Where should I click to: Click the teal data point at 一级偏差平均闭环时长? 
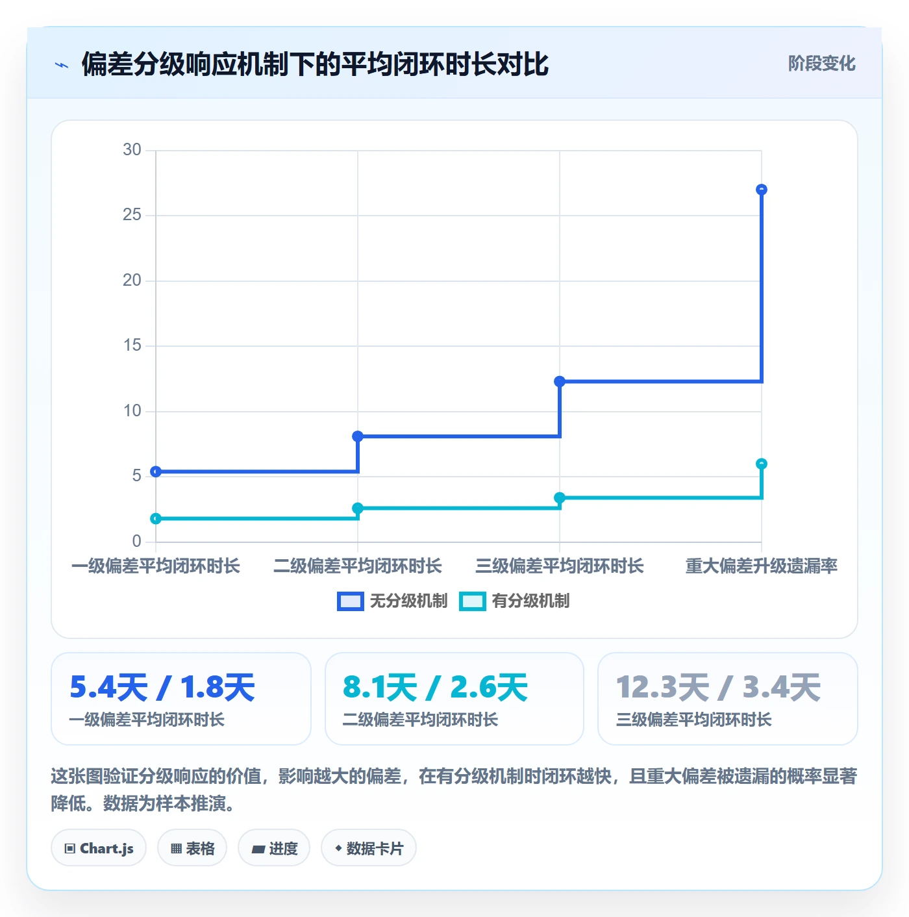[156, 518]
